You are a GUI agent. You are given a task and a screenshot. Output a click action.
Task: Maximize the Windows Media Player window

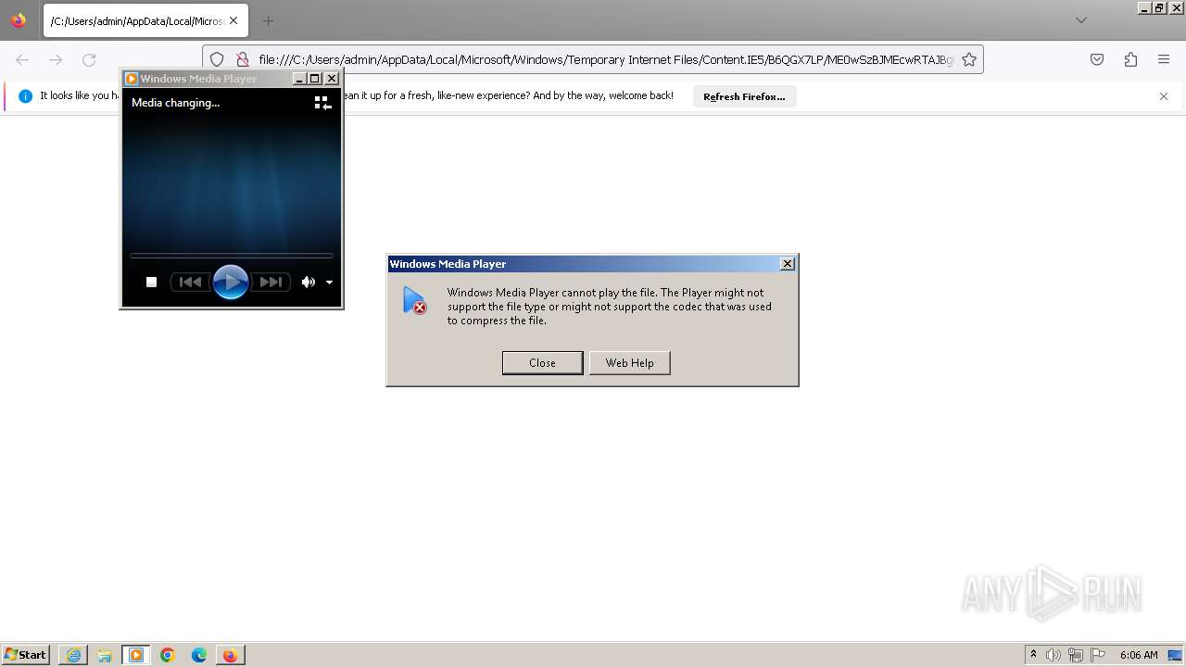point(315,79)
